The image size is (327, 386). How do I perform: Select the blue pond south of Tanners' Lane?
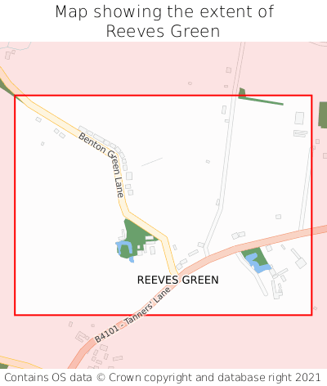(x=256, y=263)
